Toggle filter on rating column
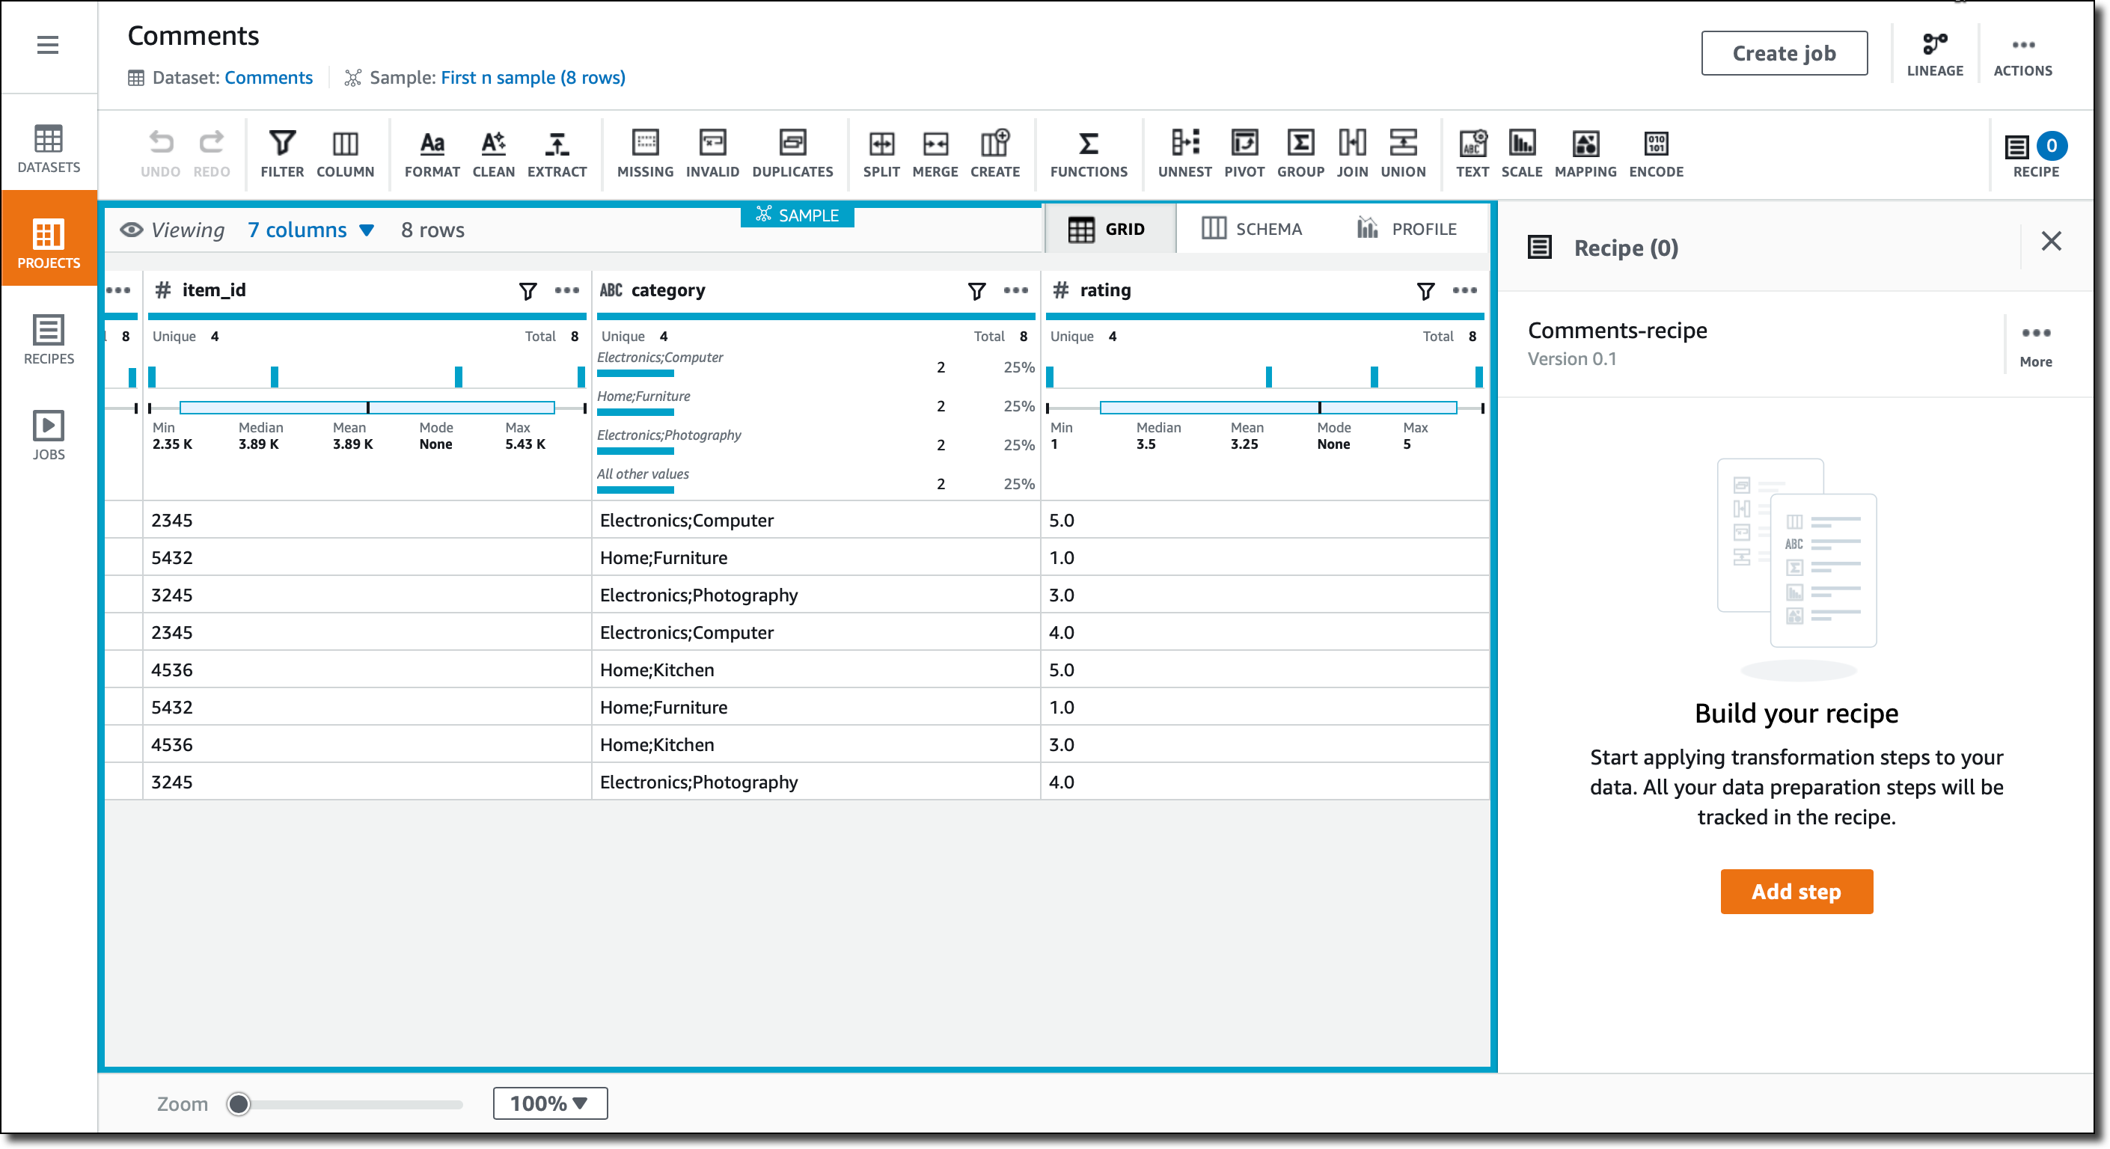This screenshot has height=1149, width=2110. [1425, 291]
